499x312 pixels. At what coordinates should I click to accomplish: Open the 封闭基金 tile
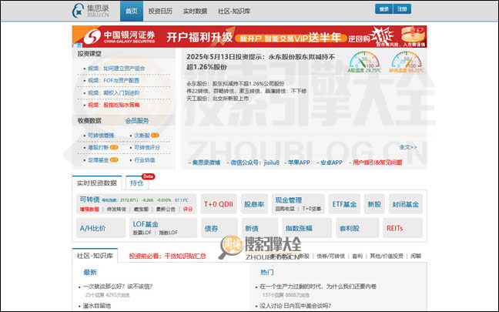coord(405,204)
